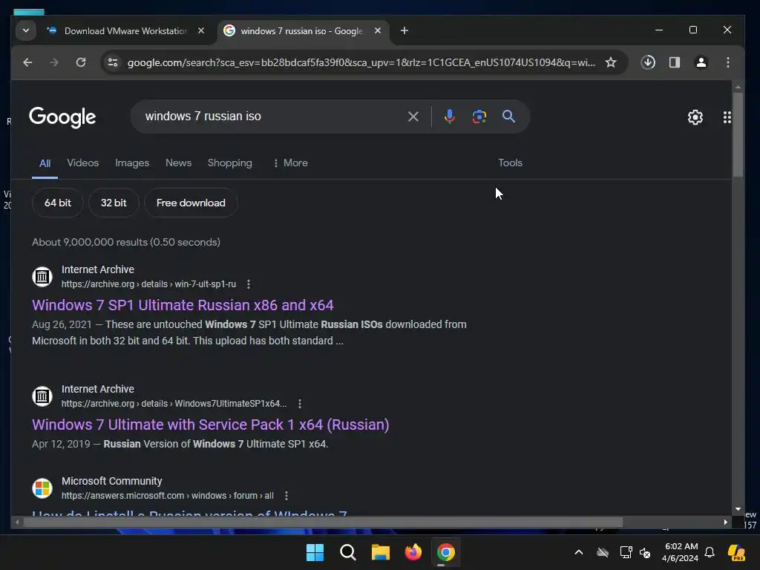Show hidden system tray icons
This screenshot has height=570, width=760.
click(x=579, y=552)
